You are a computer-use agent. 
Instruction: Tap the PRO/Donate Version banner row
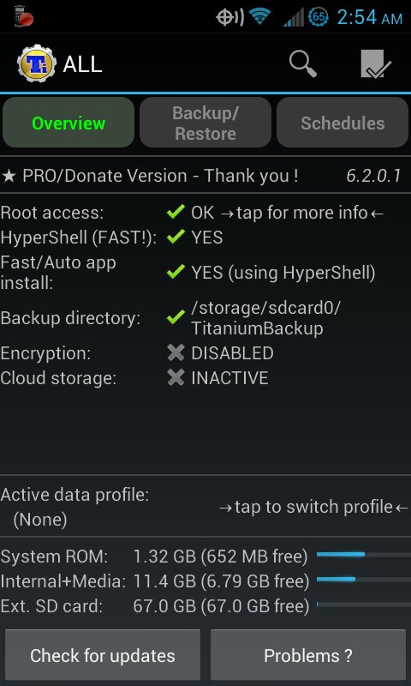pos(205,176)
